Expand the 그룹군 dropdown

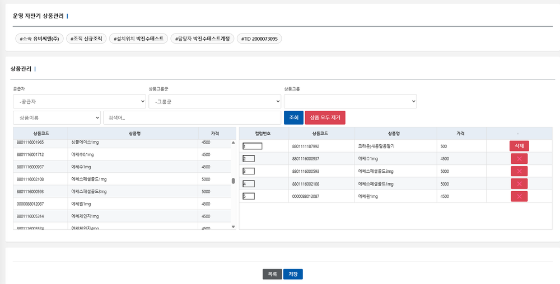point(214,101)
